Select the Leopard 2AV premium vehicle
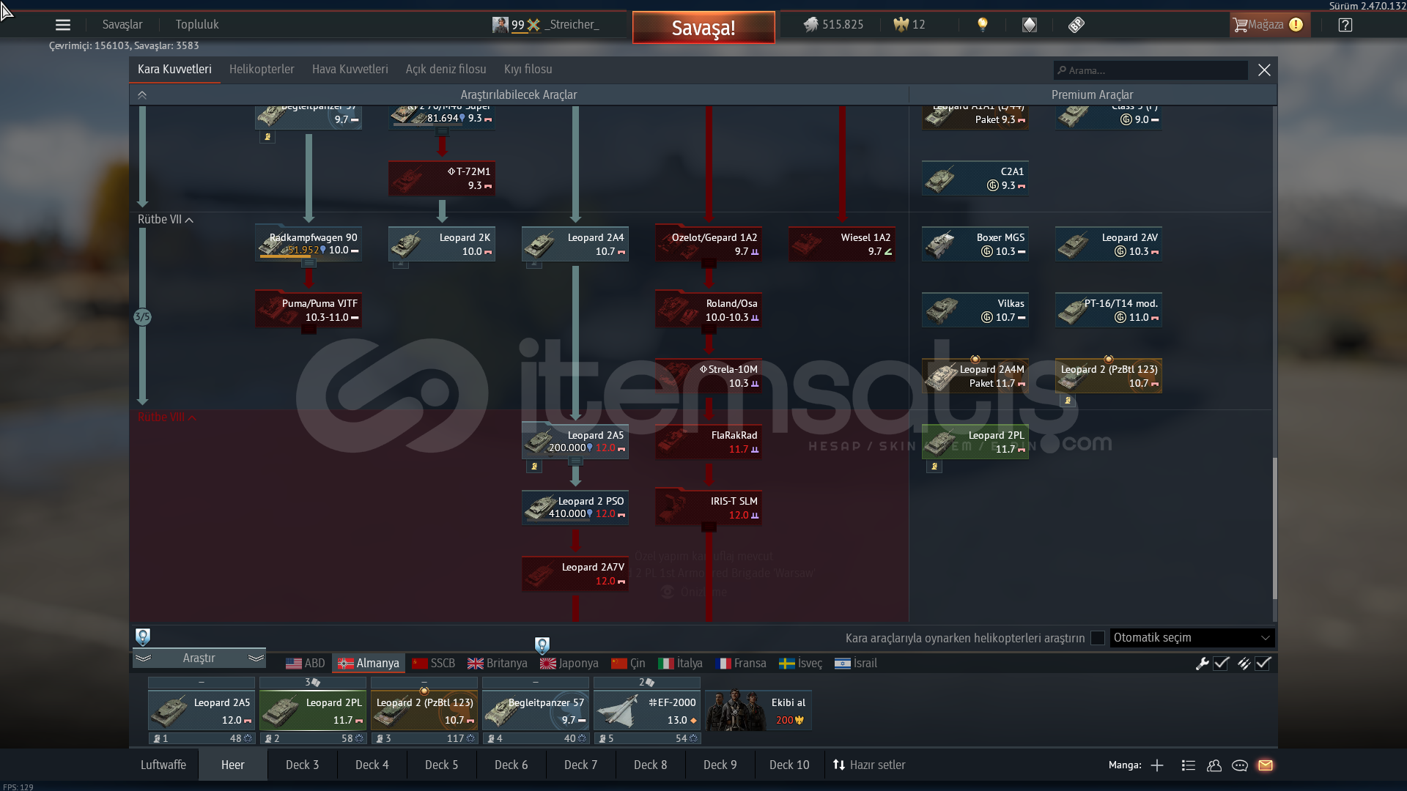This screenshot has height=791, width=1407. 1109,245
